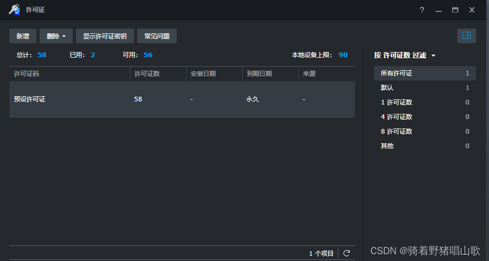
Task: Click the 本地设备上限 value 90
Action: click(x=343, y=55)
